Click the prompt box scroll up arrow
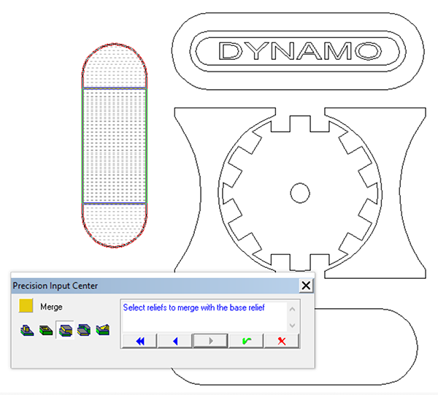Image resolution: width=438 pixels, height=395 pixels. [293, 310]
